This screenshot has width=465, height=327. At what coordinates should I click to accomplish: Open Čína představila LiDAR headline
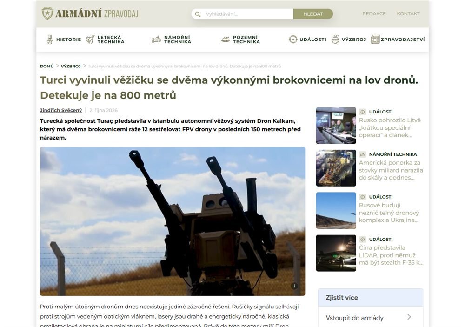click(391, 255)
